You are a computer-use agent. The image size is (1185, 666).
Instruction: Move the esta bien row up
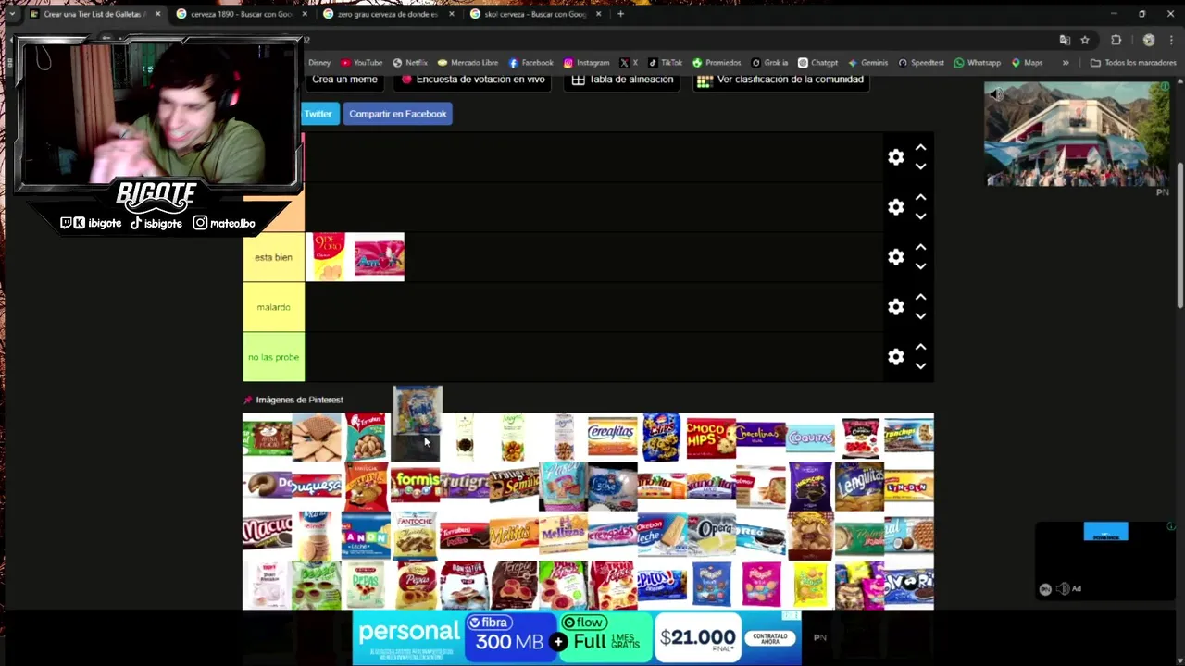(x=920, y=248)
